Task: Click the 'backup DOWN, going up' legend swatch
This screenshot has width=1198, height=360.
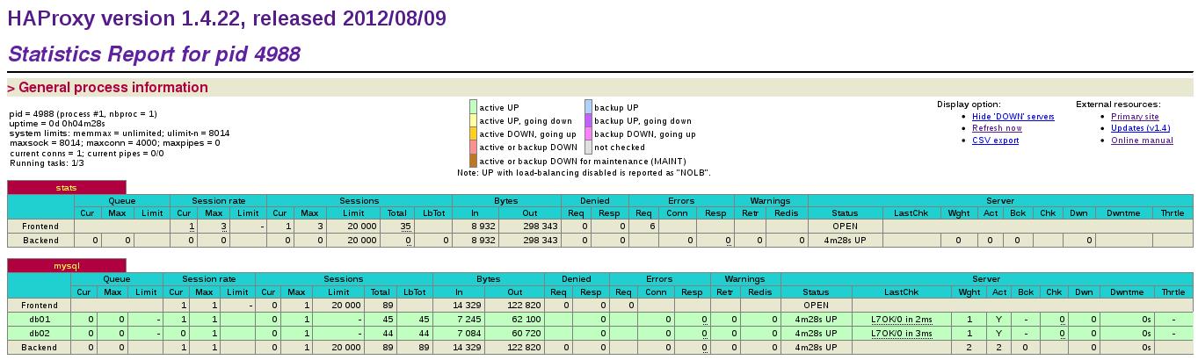Action: tap(588, 134)
